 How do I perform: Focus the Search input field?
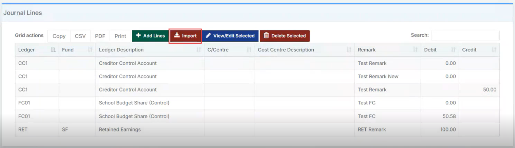(465, 35)
